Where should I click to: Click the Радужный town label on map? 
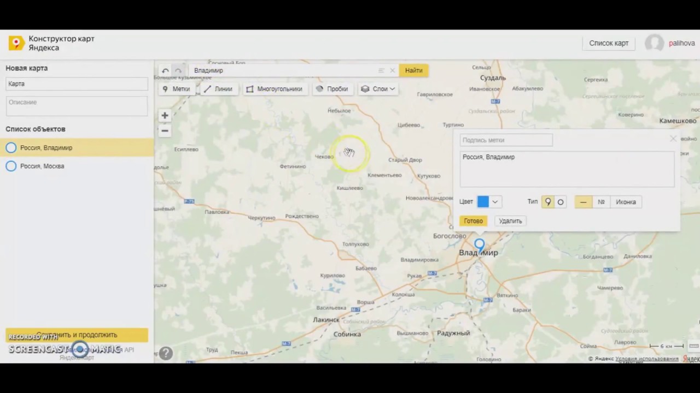(x=453, y=333)
